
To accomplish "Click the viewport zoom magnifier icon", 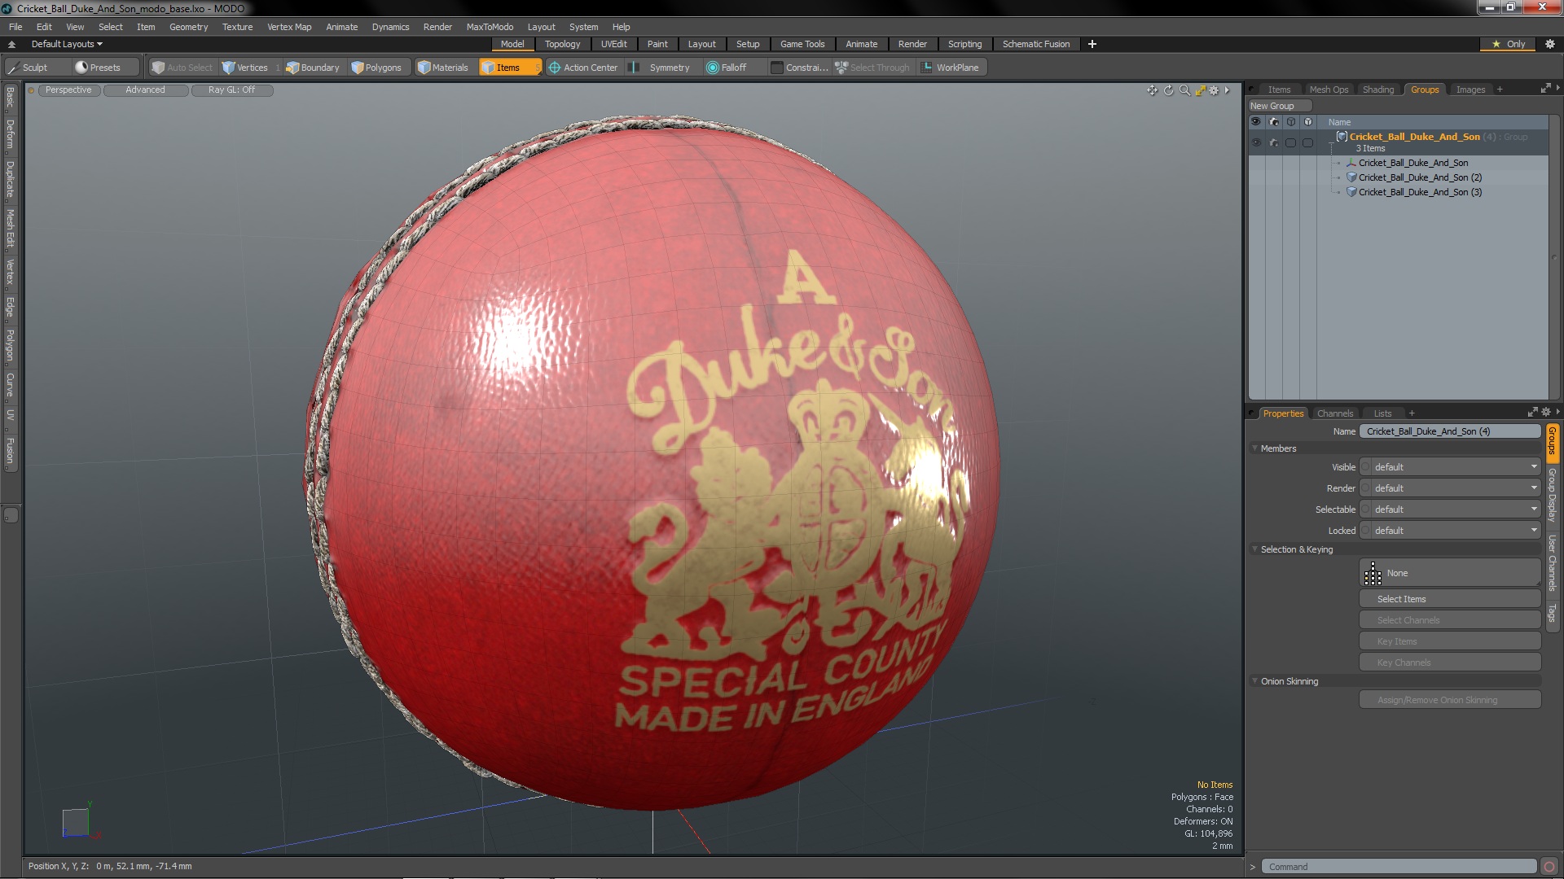I will [x=1184, y=90].
